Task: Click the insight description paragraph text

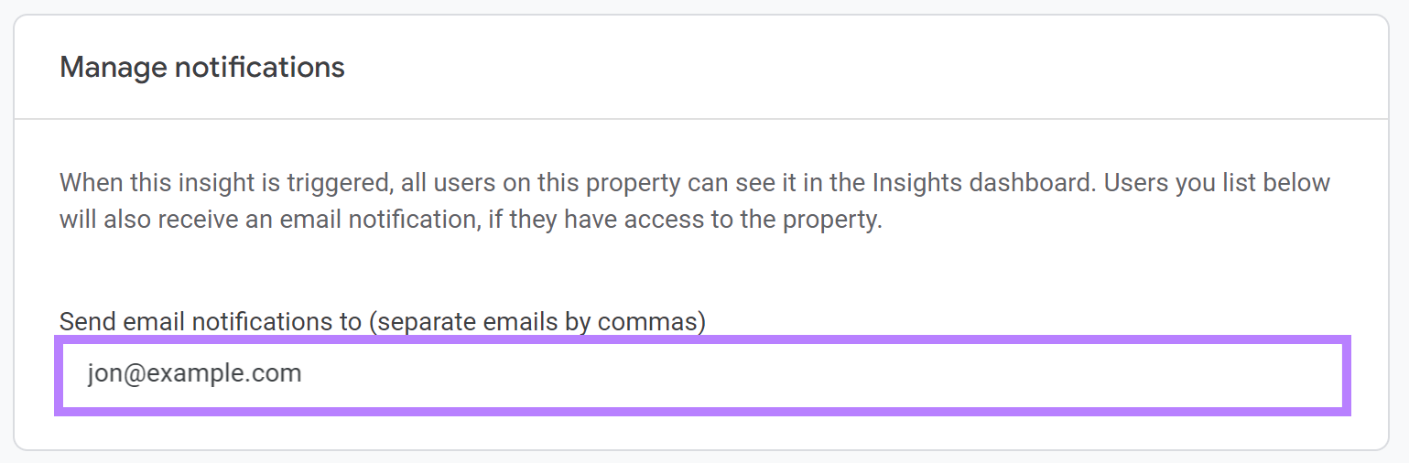Action: click(x=694, y=201)
